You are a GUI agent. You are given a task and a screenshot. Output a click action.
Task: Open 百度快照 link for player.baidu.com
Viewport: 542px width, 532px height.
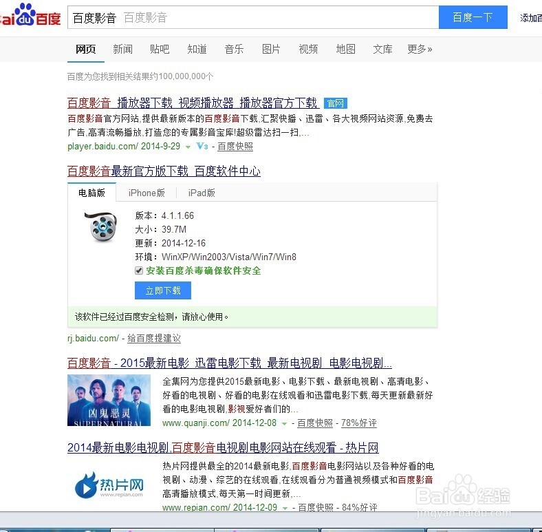(235, 147)
